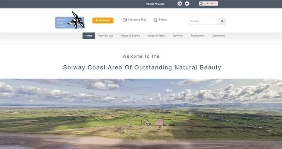Select the Home menu item
This screenshot has width=282, height=149.
pyautogui.click(x=88, y=36)
